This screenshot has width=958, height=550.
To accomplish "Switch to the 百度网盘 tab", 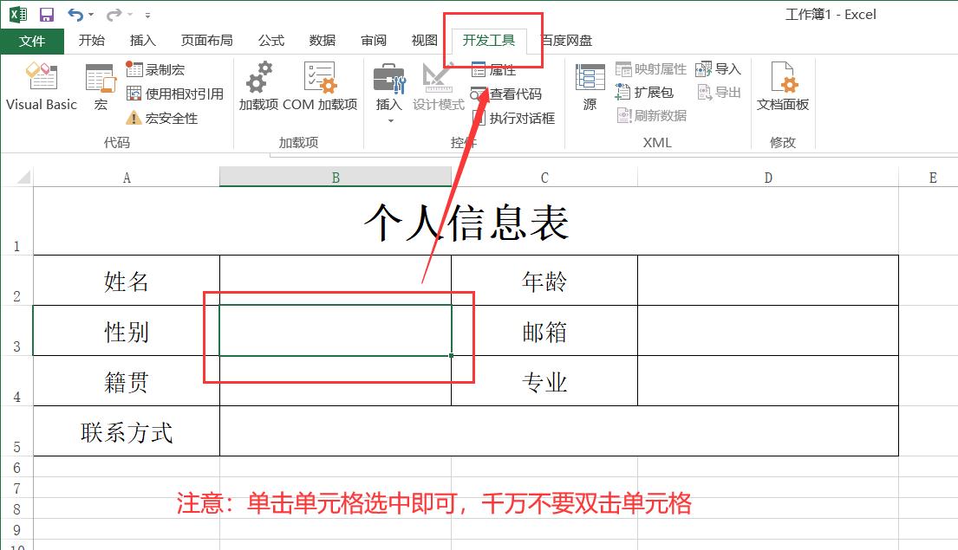I will pyautogui.click(x=568, y=41).
